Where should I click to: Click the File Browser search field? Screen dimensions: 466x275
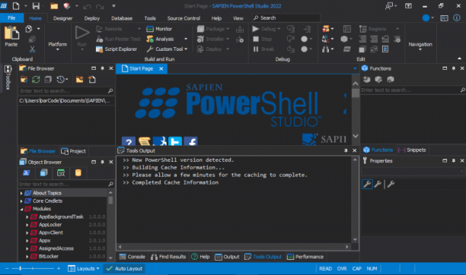(x=66, y=90)
